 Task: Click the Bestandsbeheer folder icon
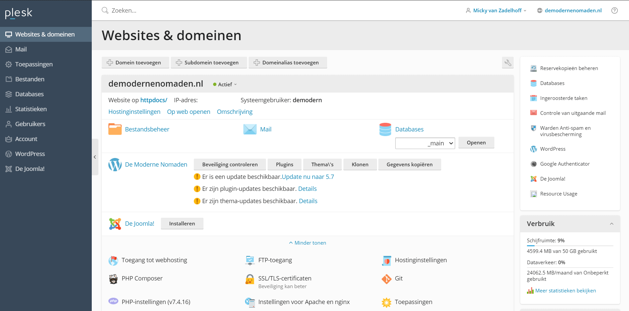tap(115, 129)
